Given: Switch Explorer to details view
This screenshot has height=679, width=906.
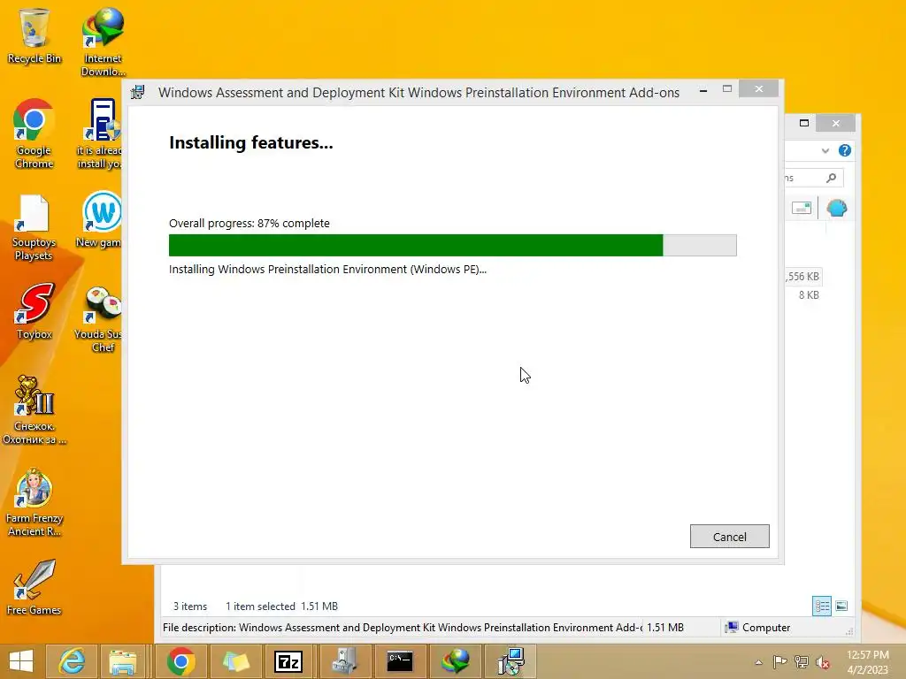Looking at the screenshot, I should 822,606.
